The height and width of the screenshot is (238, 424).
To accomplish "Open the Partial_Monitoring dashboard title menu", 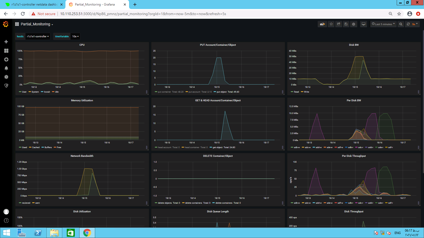I will point(37,24).
